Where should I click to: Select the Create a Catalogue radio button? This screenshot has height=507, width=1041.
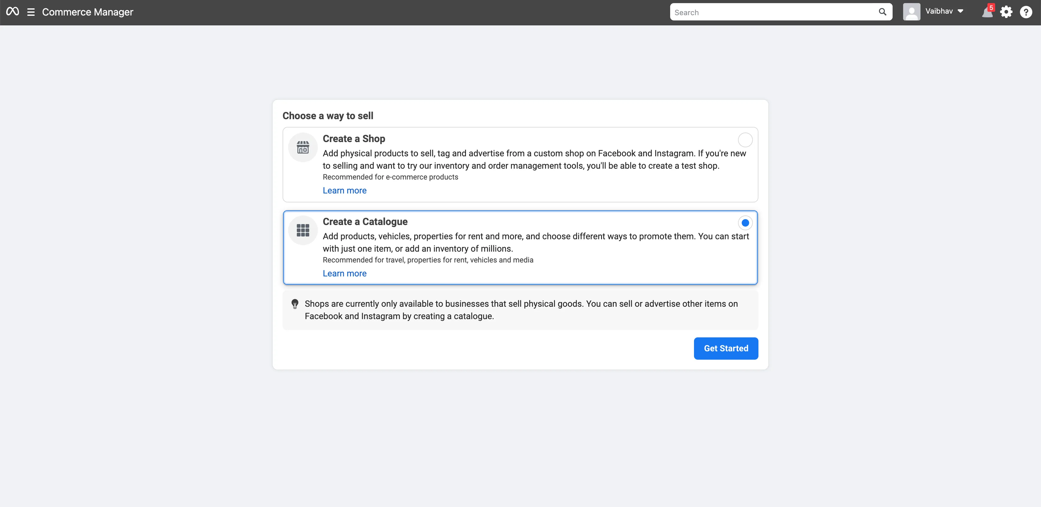[x=745, y=223]
